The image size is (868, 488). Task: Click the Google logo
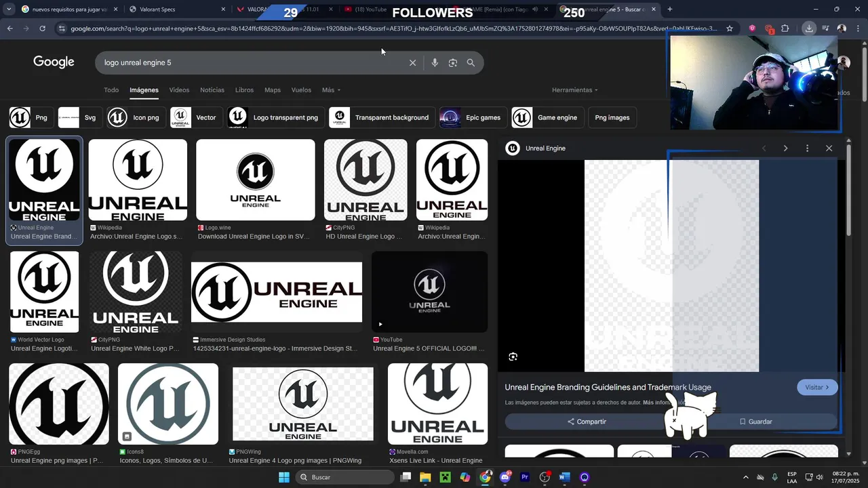pos(54,62)
